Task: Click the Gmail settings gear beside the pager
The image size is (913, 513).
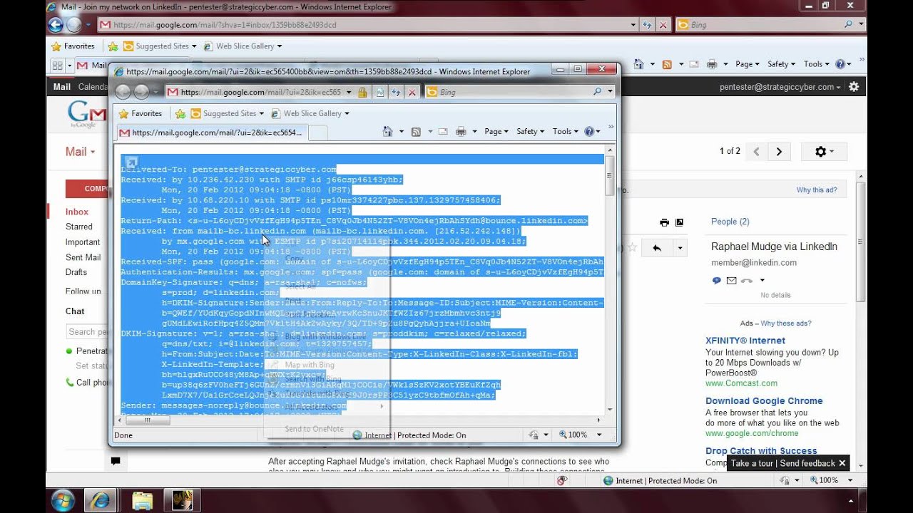Action: click(x=823, y=151)
